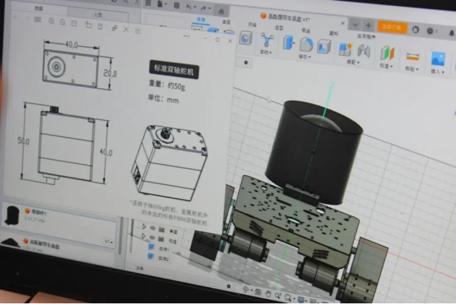Open the V1 version dropdown in data panel

pyautogui.click(x=109, y=241)
